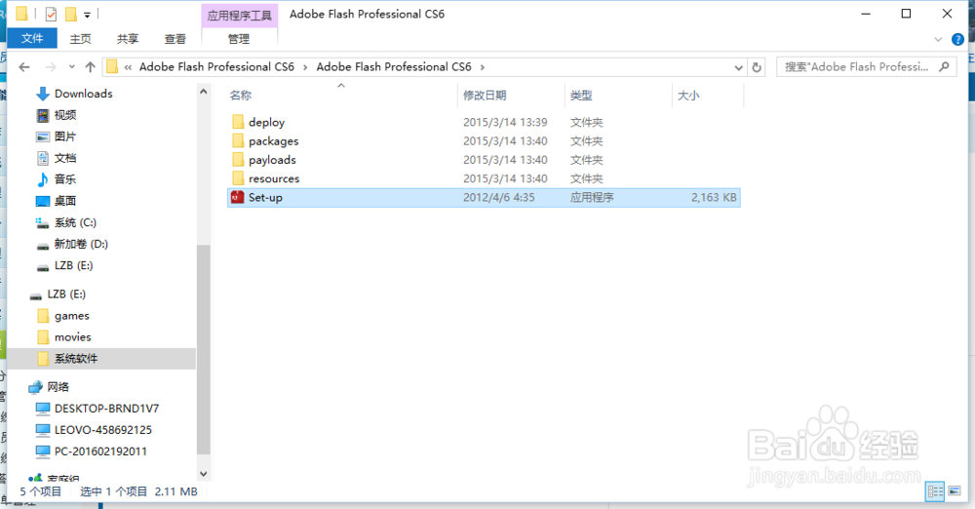This screenshot has width=975, height=509.
Task: Open the 文件 tab
Action: [32, 39]
